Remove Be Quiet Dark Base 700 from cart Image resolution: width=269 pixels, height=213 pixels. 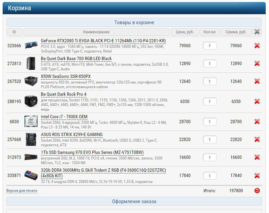click(257, 63)
